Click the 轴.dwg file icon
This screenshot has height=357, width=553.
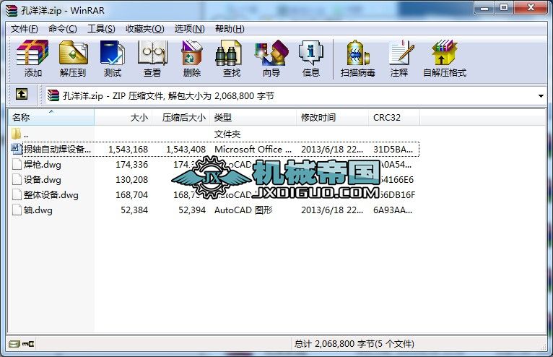pyautogui.click(x=17, y=210)
